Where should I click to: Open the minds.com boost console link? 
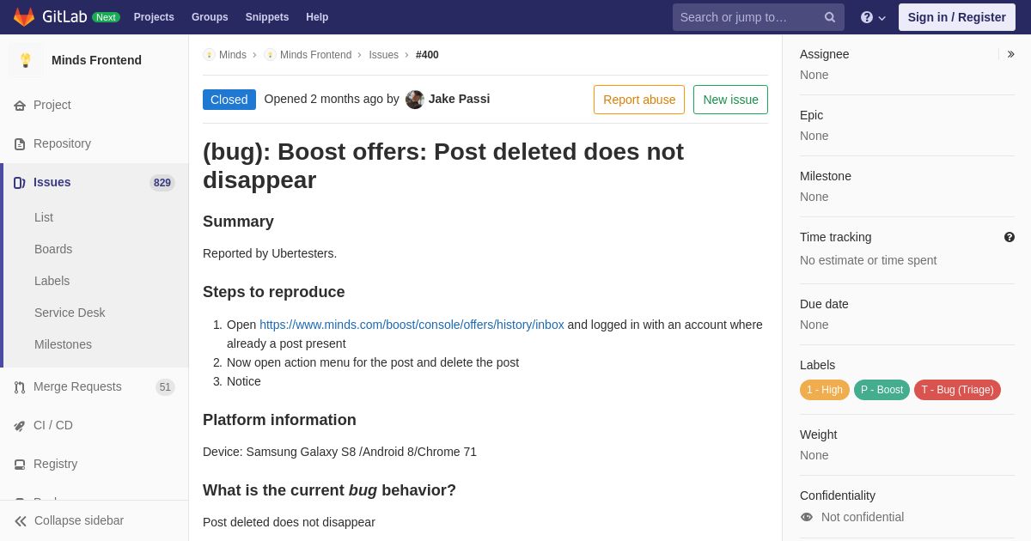(412, 325)
